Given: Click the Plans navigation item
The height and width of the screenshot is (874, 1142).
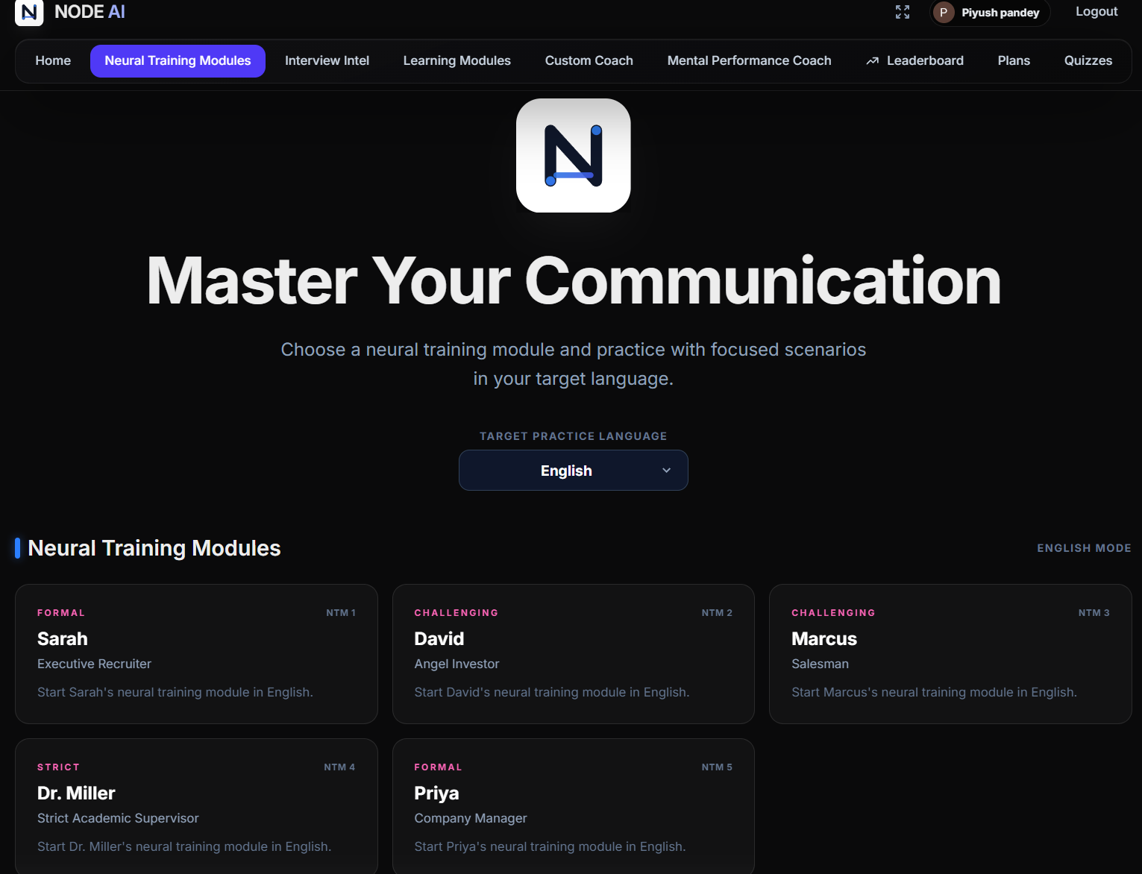Looking at the screenshot, I should pyautogui.click(x=1014, y=60).
